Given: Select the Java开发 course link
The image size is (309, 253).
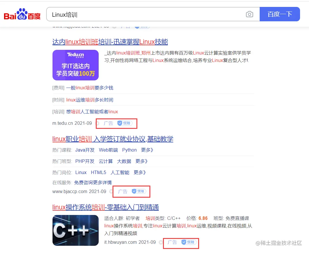Looking at the screenshot, I should point(85,150).
